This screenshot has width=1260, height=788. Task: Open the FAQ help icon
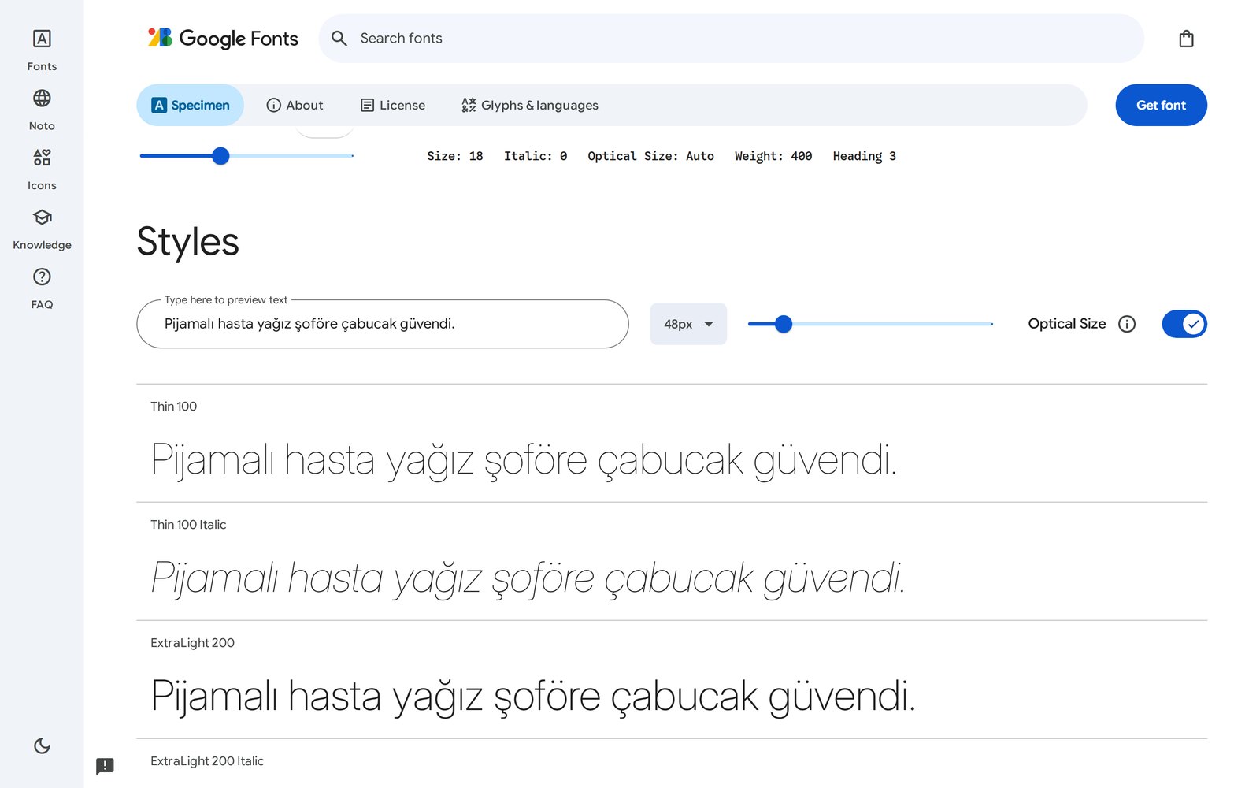click(42, 277)
